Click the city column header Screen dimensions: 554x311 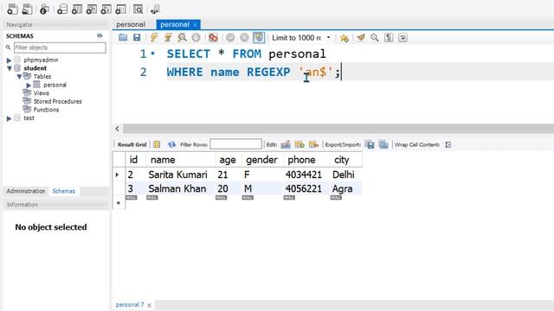click(346, 160)
